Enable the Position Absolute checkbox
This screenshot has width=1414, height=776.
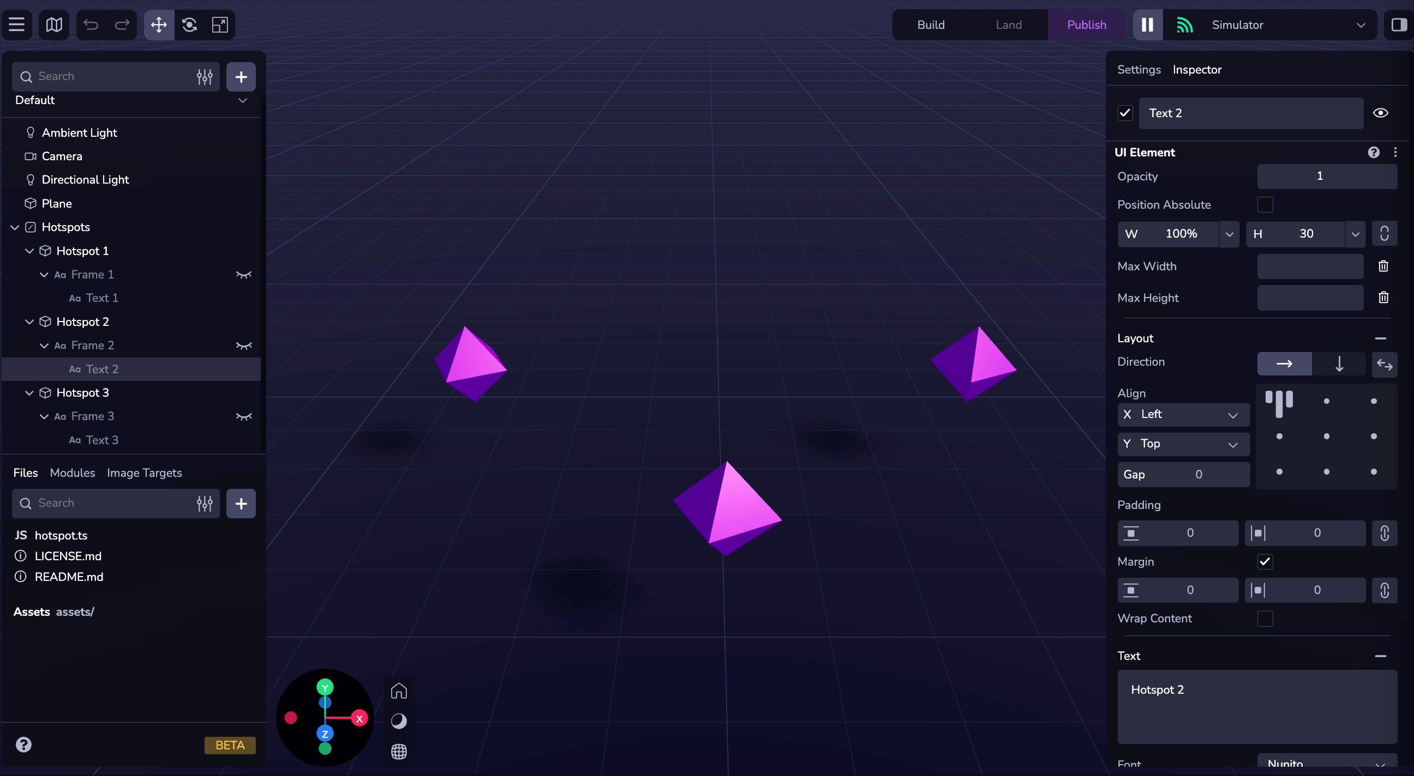pyautogui.click(x=1265, y=204)
